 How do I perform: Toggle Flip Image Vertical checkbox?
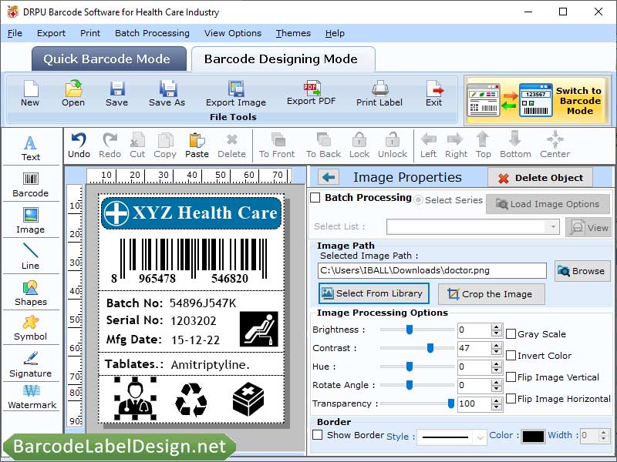coord(511,377)
